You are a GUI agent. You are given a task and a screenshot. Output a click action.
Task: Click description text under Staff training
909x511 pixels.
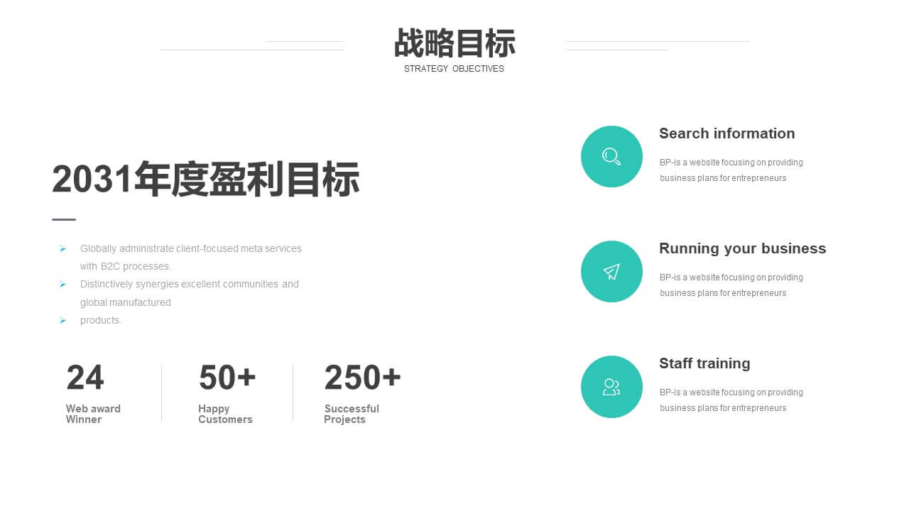[731, 400]
